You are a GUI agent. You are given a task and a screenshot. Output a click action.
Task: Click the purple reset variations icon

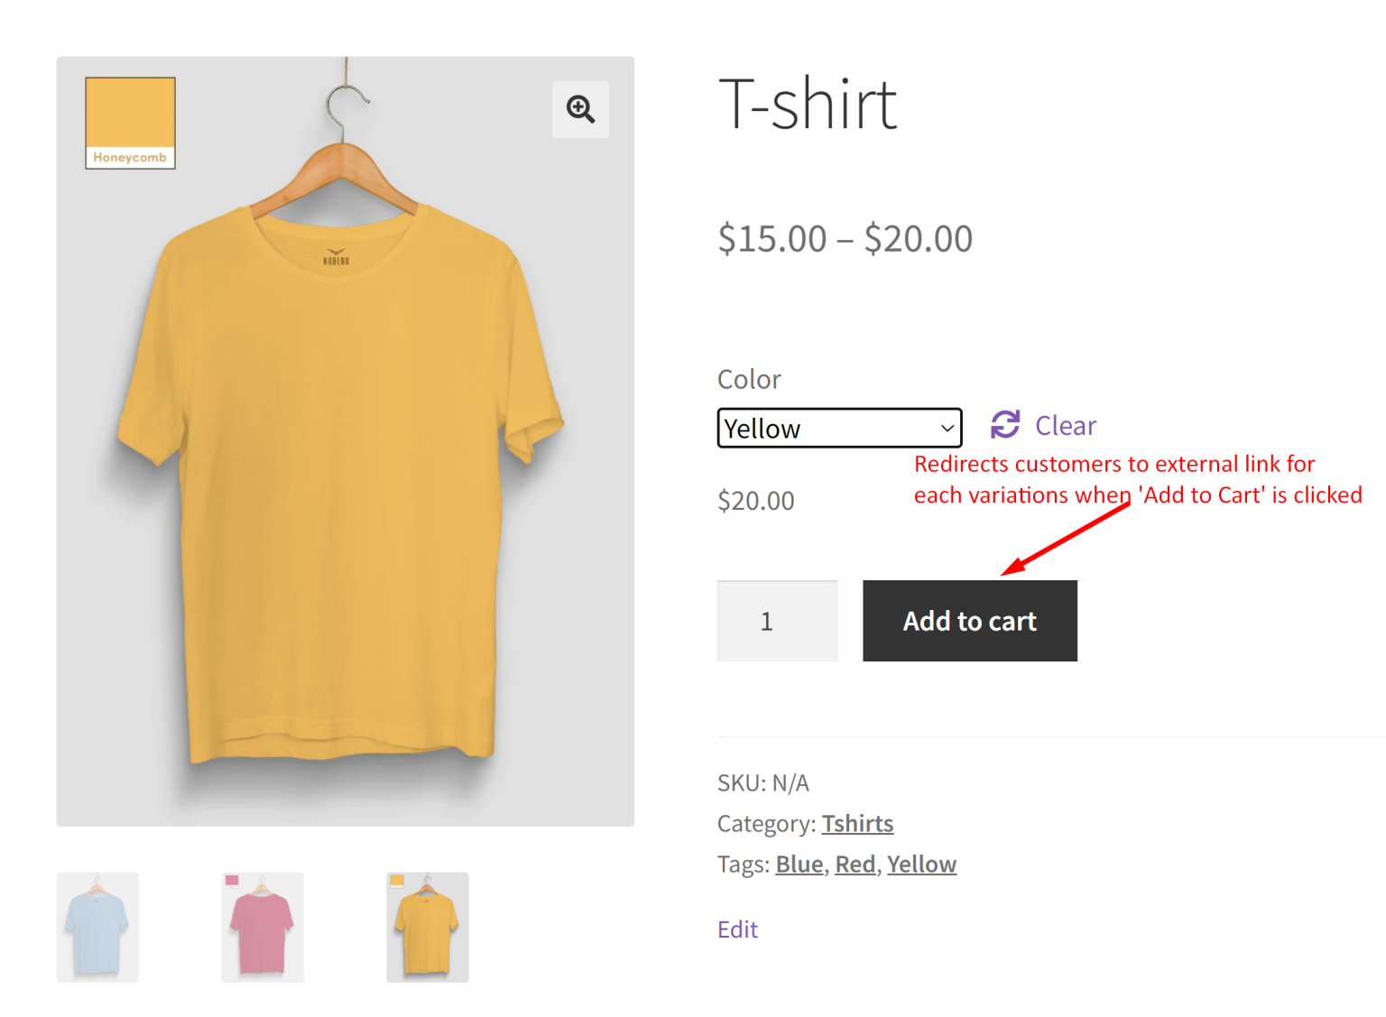point(1004,424)
